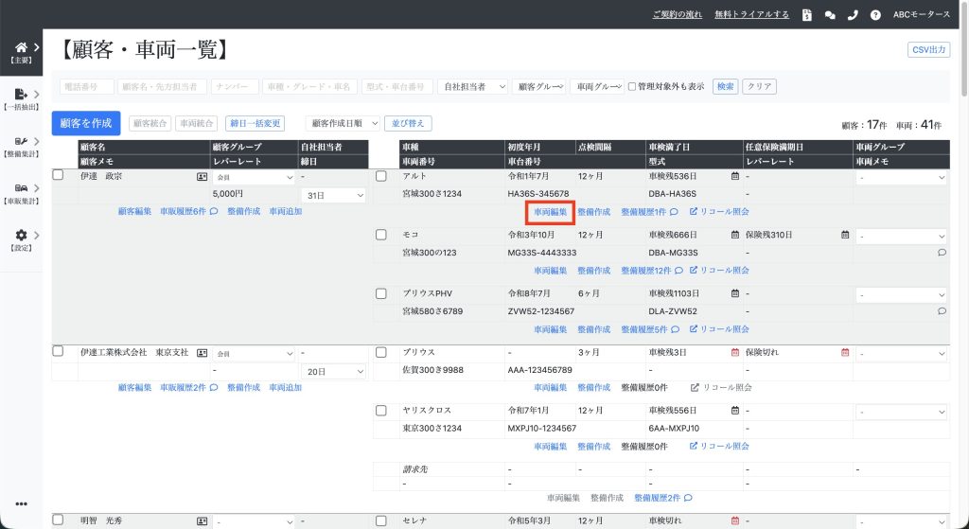This screenshot has height=529, width=969.
Task: Click comment bubble next to 車販履歴6件
Action: pyautogui.click(x=214, y=211)
